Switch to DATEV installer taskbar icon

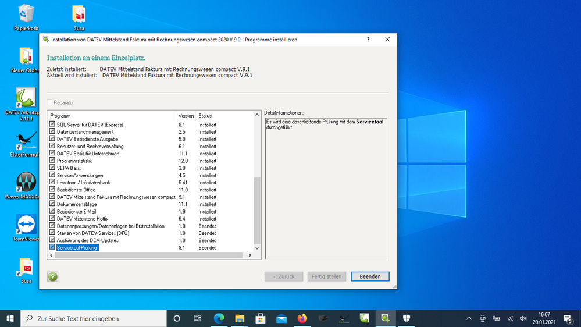coord(386,318)
